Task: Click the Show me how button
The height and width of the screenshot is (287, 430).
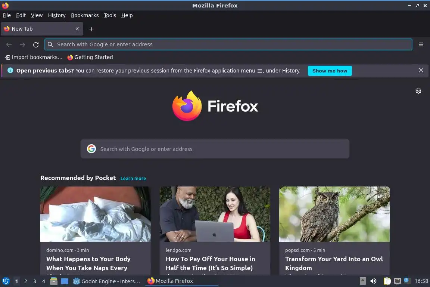Action: point(330,71)
